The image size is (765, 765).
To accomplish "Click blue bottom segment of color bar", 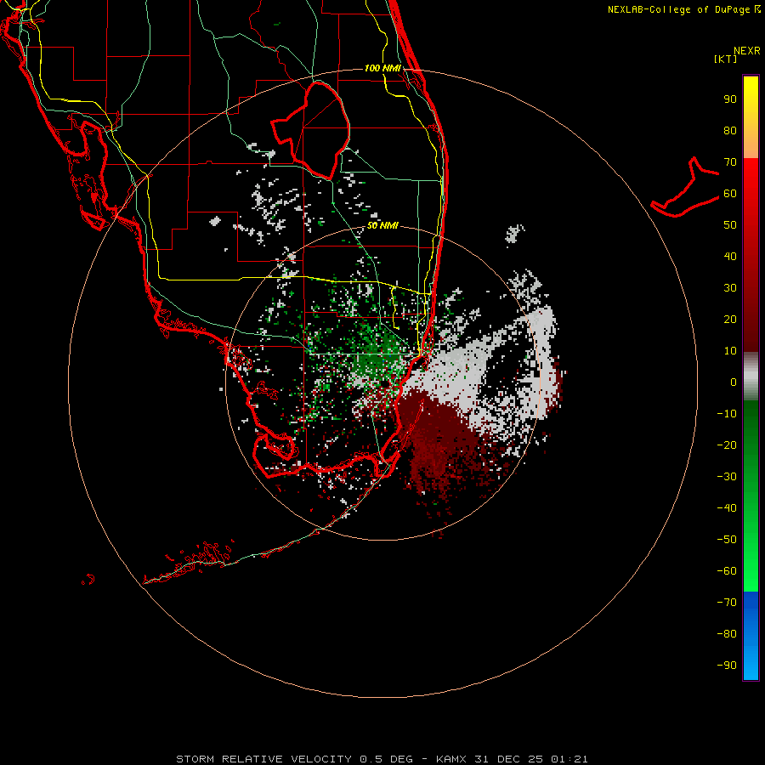I will (751, 636).
